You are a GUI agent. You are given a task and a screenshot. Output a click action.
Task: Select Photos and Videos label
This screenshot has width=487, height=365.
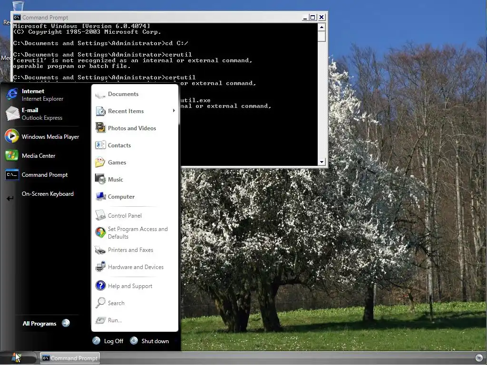pyautogui.click(x=132, y=128)
